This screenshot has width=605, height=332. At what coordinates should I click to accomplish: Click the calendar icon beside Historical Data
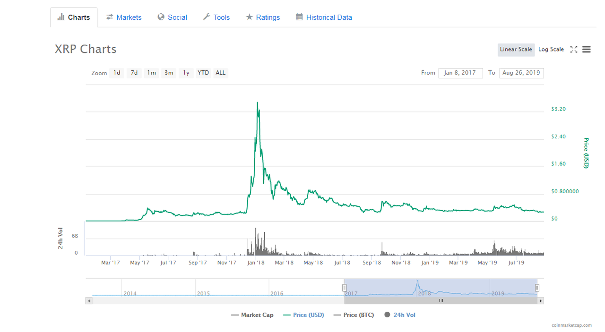(299, 17)
